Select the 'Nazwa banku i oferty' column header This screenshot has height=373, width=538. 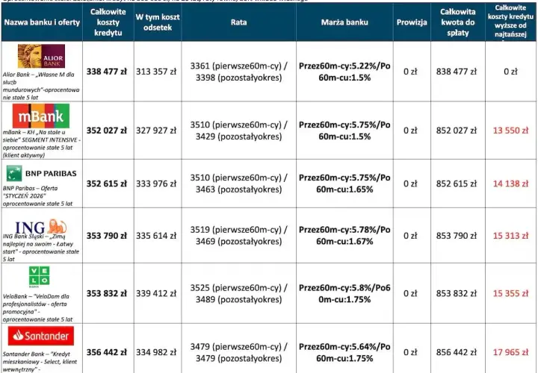42,22
